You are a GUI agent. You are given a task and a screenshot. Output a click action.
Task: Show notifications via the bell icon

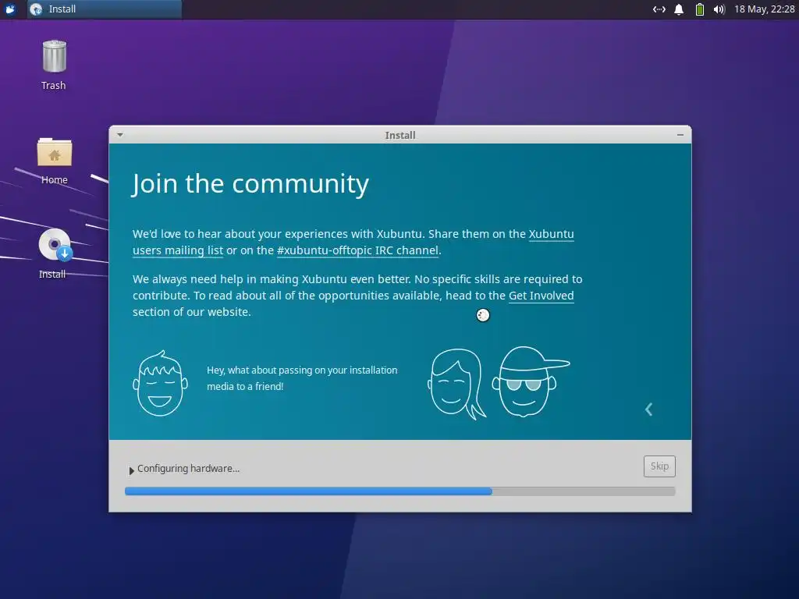pyautogui.click(x=679, y=9)
